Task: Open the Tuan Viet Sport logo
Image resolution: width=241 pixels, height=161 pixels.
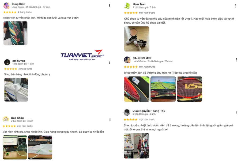Action: (x=82, y=55)
